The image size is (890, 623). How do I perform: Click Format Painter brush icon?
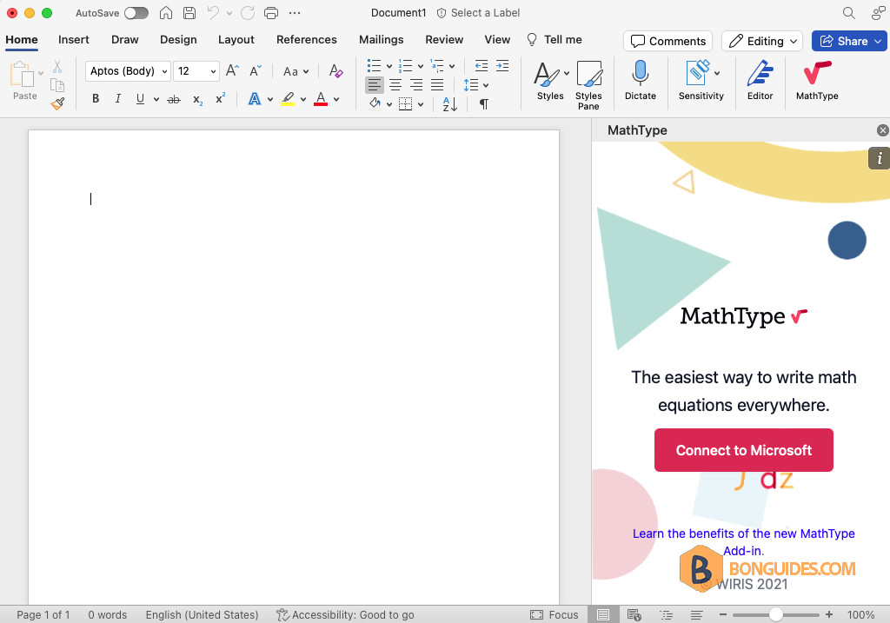click(x=57, y=103)
